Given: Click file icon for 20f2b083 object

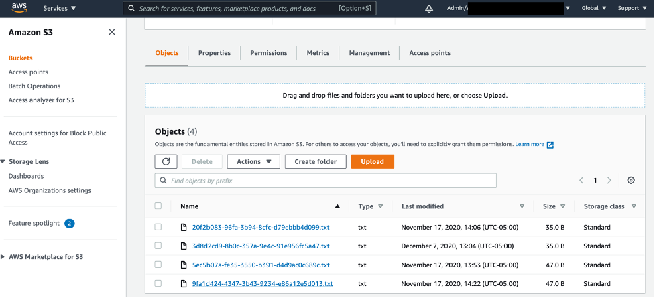Looking at the screenshot, I should tap(184, 228).
